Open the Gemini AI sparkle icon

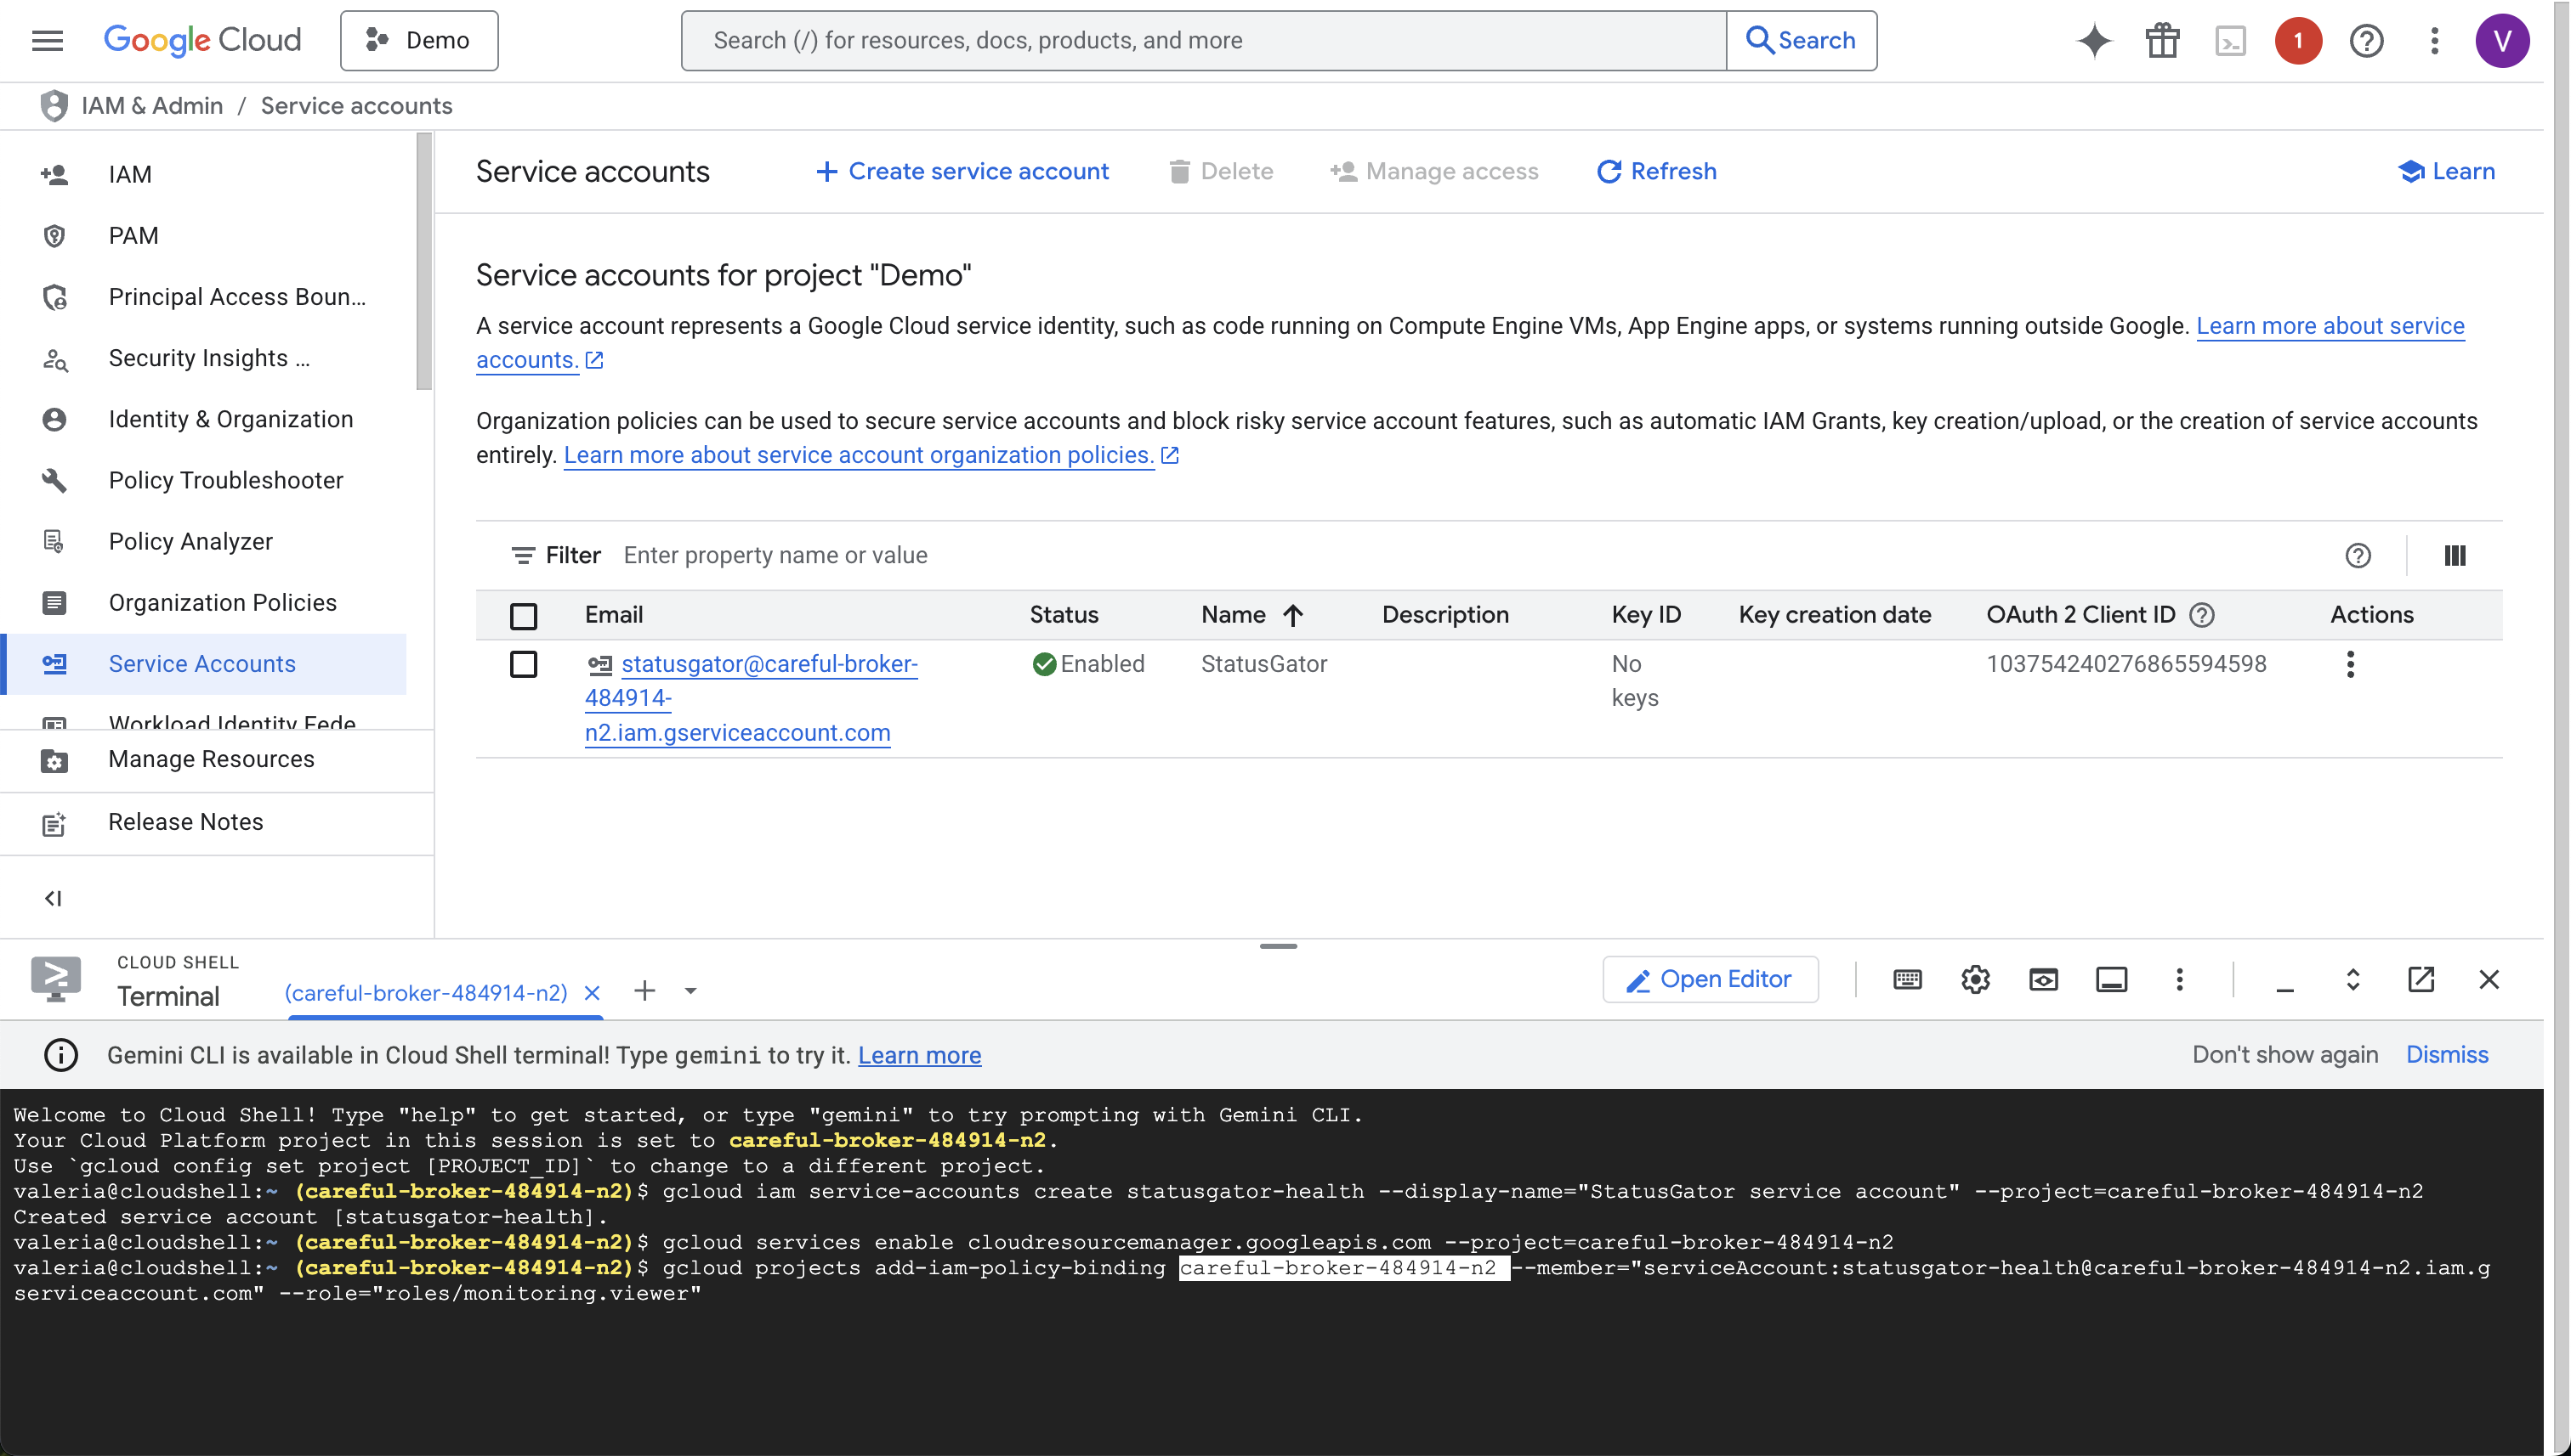click(2094, 41)
